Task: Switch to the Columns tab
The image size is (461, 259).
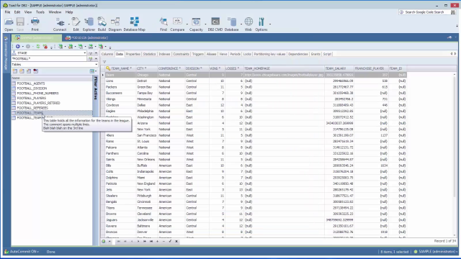Action: point(107,54)
